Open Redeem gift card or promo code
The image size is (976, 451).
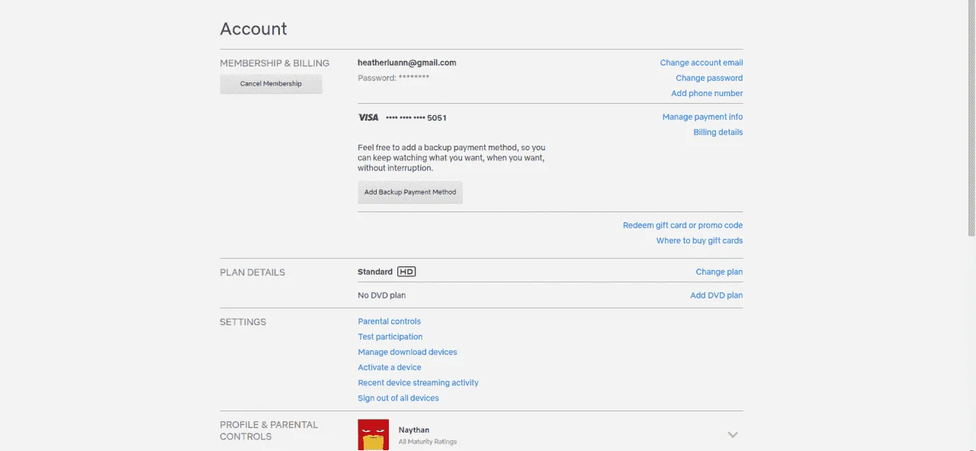(682, 225)
